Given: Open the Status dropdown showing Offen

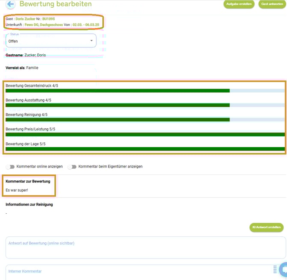Looking at the screenshot, I should 51,41.
